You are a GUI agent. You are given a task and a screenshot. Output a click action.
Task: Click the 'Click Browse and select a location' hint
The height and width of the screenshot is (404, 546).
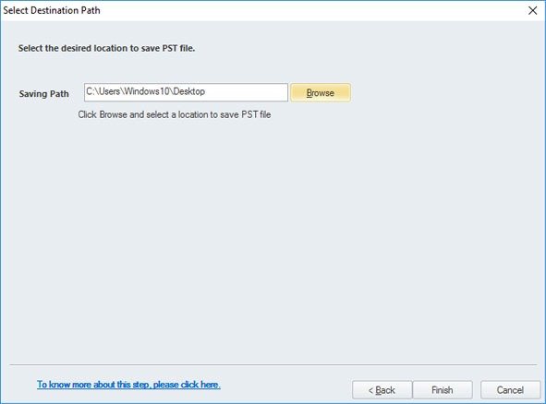[x=174, y=114]
